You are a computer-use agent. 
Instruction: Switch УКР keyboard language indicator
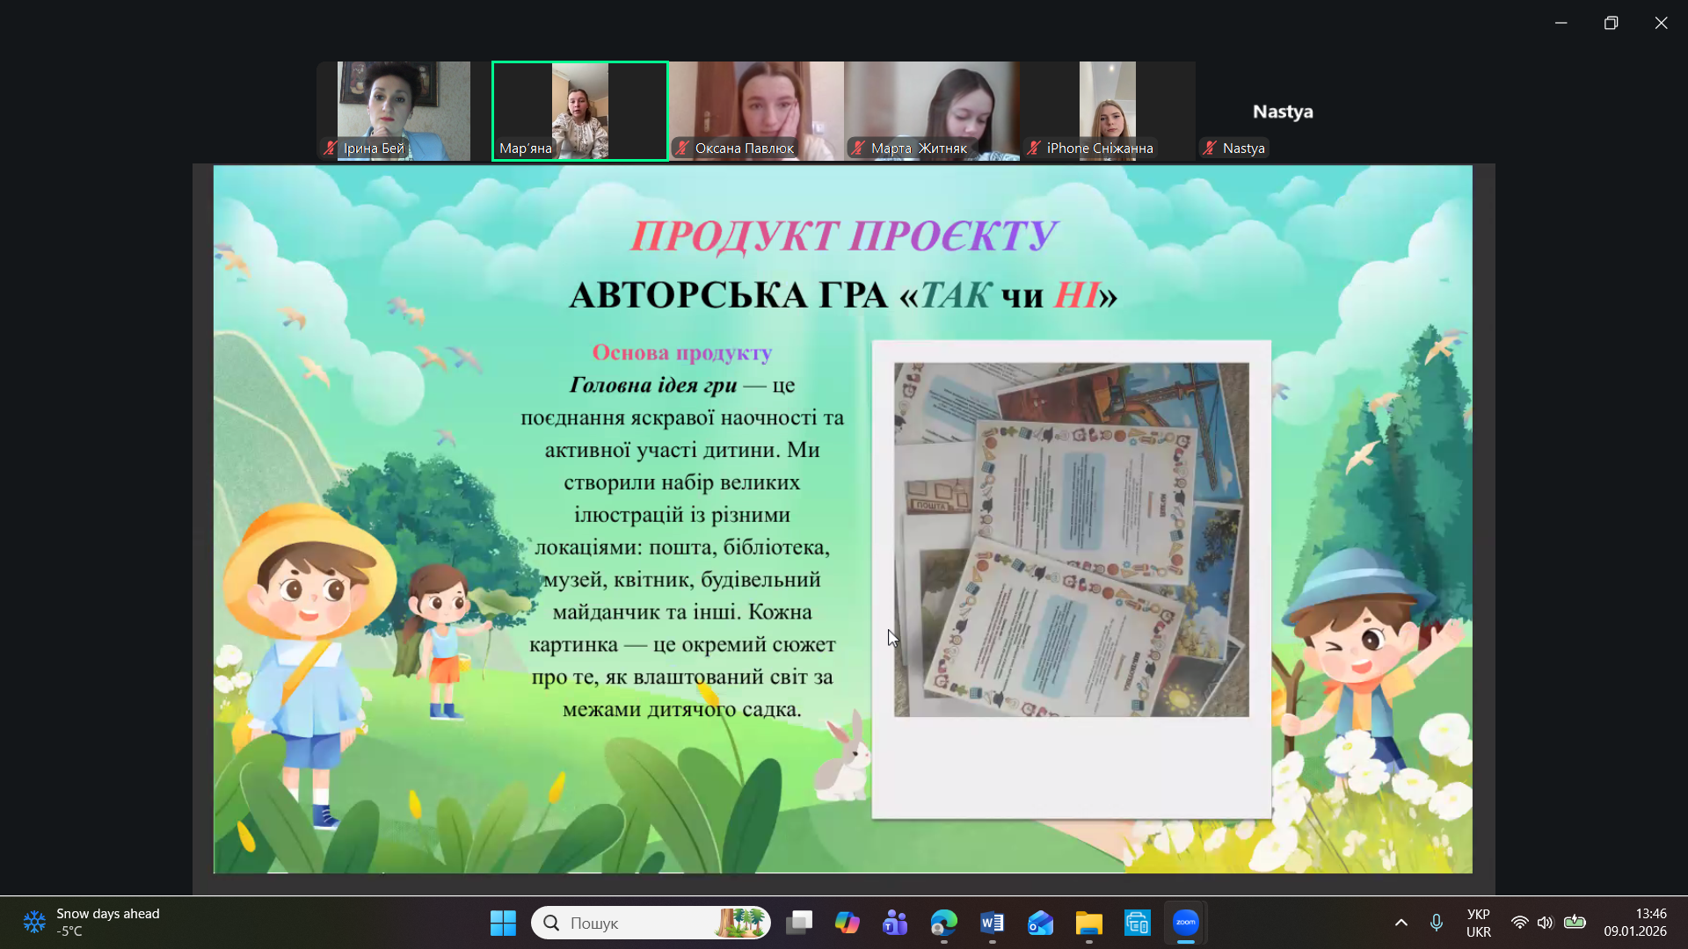point(1478,923)
